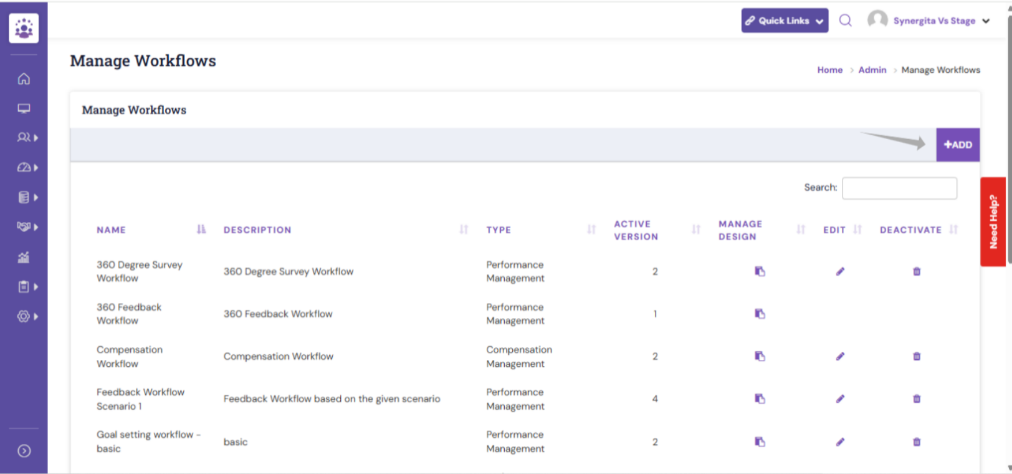This screenshot has width=1012, height=474.
Task: Select name cell '360 Degree Survey Workflow'
Action: 140,271
